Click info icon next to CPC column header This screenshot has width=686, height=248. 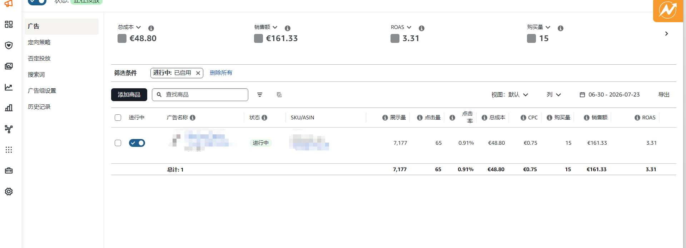[x=523, y=118]
